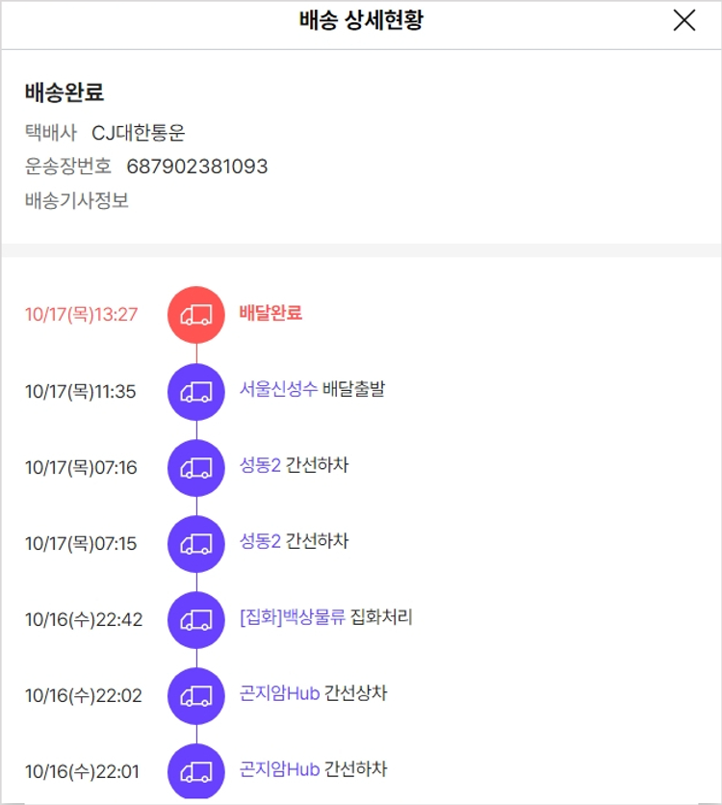Click truck icon for 07:16 성동2 간선하차

(196, 467)
